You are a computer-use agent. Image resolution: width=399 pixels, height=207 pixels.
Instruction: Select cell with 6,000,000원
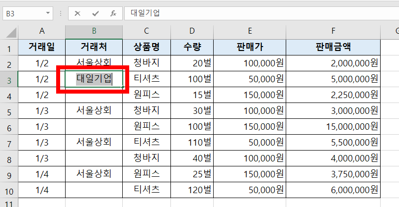click(333, 190)
